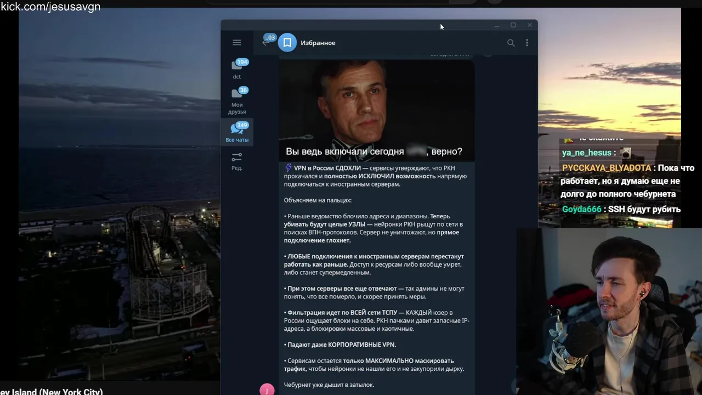Click the Избранное chat title
Screen dimensions: 702x395
318,43
